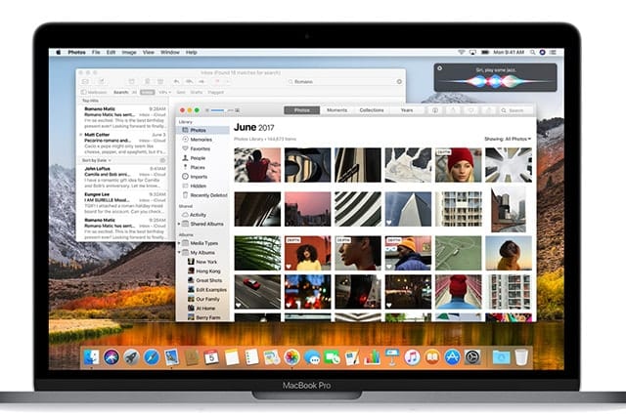This screenshot has height=416, width=626.
Task: Select Places in Photos sidebar
Action: coord(202,167)
